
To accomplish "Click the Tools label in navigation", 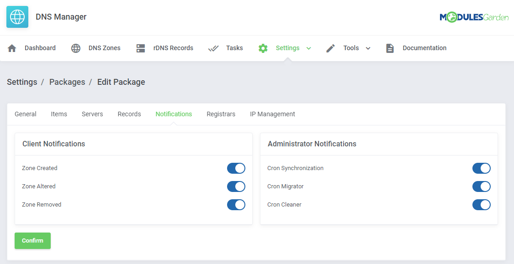I will click(351, 48).
